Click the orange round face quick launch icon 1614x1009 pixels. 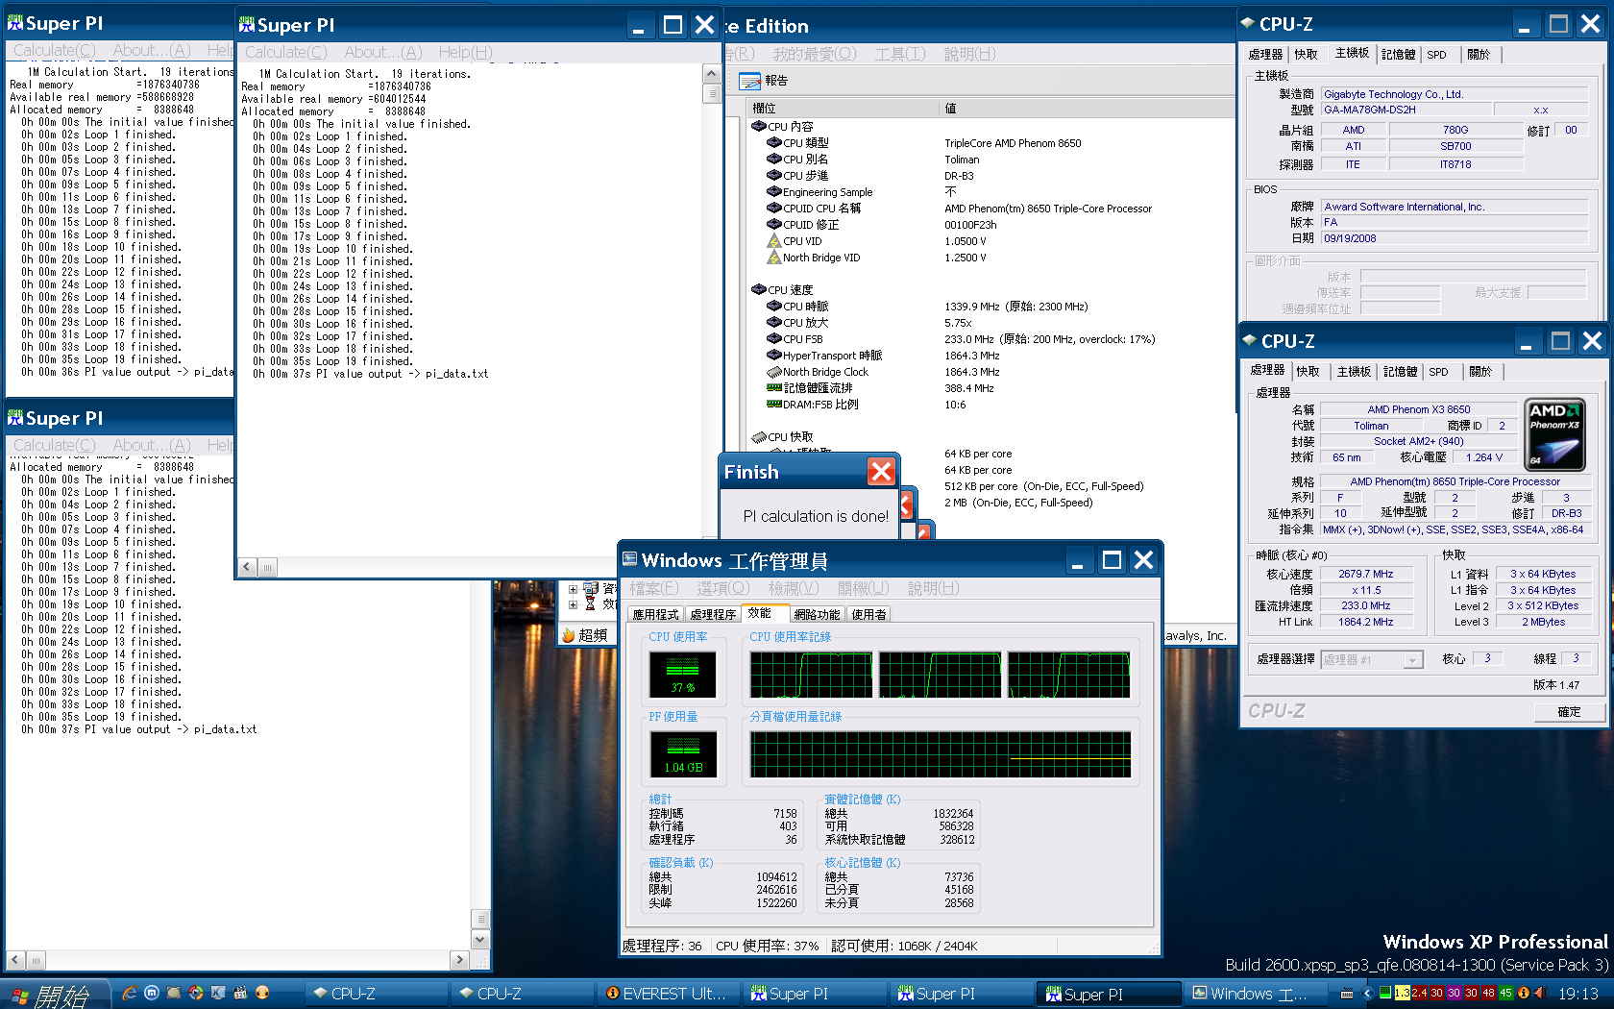coord(262,993)
